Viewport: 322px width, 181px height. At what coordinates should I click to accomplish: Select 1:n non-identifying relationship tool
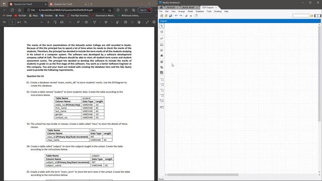pos(162,85)
